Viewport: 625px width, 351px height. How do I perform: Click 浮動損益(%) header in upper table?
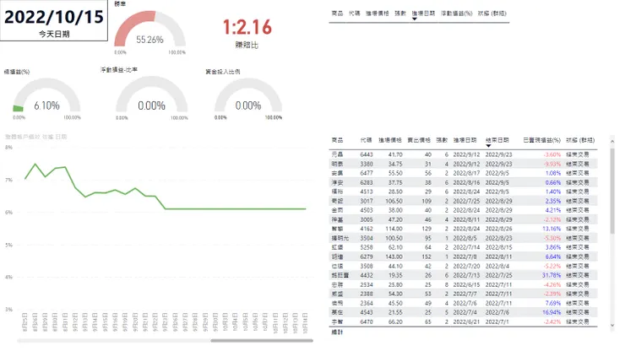click(456, 13)
